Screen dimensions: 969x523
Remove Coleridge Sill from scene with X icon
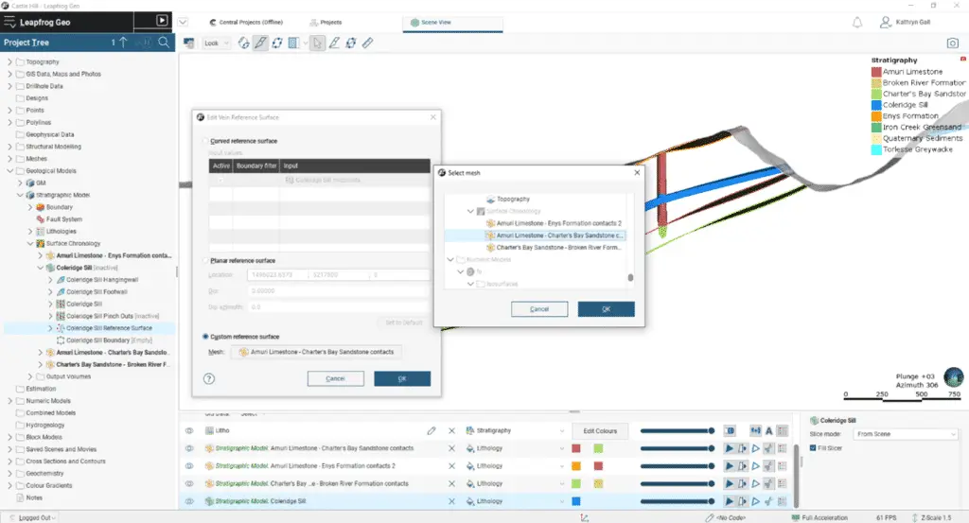pos(451,501)
